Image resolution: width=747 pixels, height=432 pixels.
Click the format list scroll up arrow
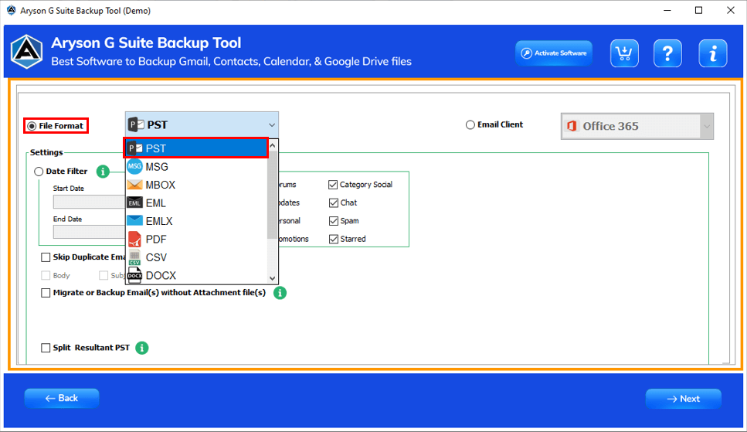273,145
